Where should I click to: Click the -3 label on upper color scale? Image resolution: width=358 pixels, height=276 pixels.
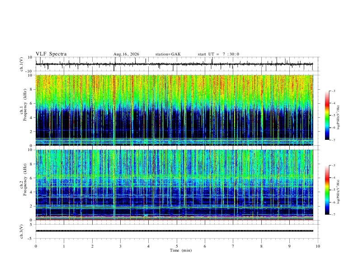(333, 91)
